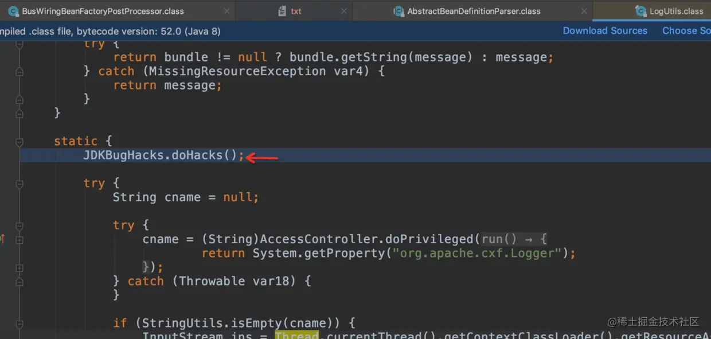The height and width of the screenshot is (339, 711).
Task: Click 'System.getProperty' in return statement
Action: tap(319, 253)
